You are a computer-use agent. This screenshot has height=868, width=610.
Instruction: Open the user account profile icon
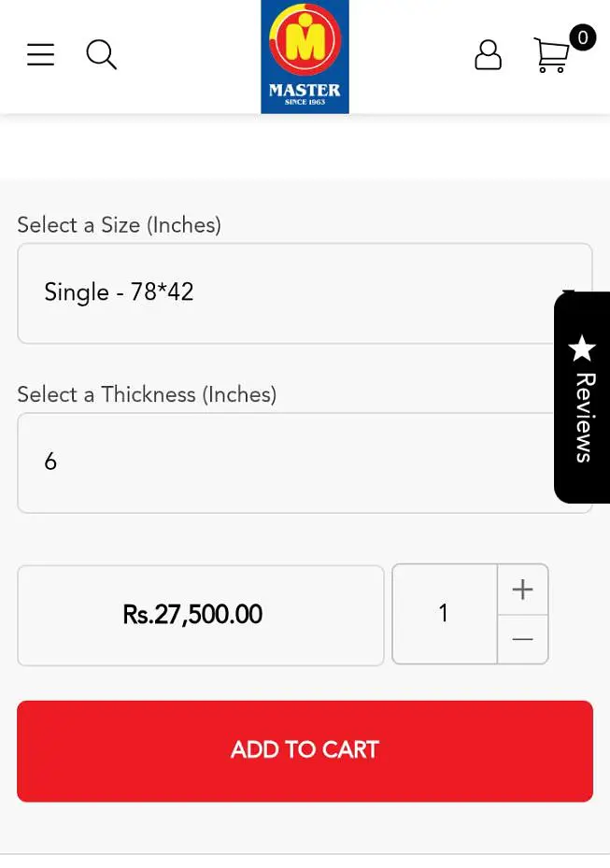[x=488, y=55]
